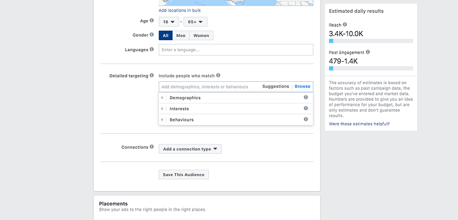Open the Detailed targeting info icon
Screen dimensions: 458x220
click(151, 75)
